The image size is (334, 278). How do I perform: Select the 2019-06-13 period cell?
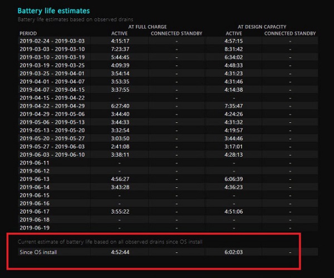pyautogui.click(x=35, y=178)
